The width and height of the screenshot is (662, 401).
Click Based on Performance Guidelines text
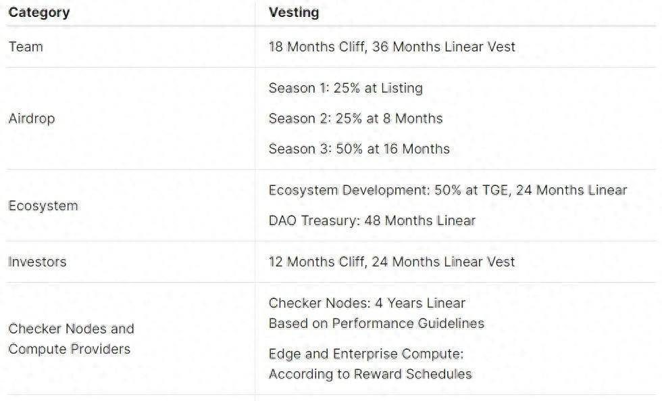click(377, 323)
